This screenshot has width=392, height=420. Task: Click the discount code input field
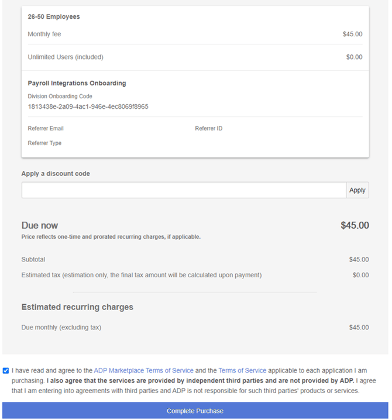(184, 190)
